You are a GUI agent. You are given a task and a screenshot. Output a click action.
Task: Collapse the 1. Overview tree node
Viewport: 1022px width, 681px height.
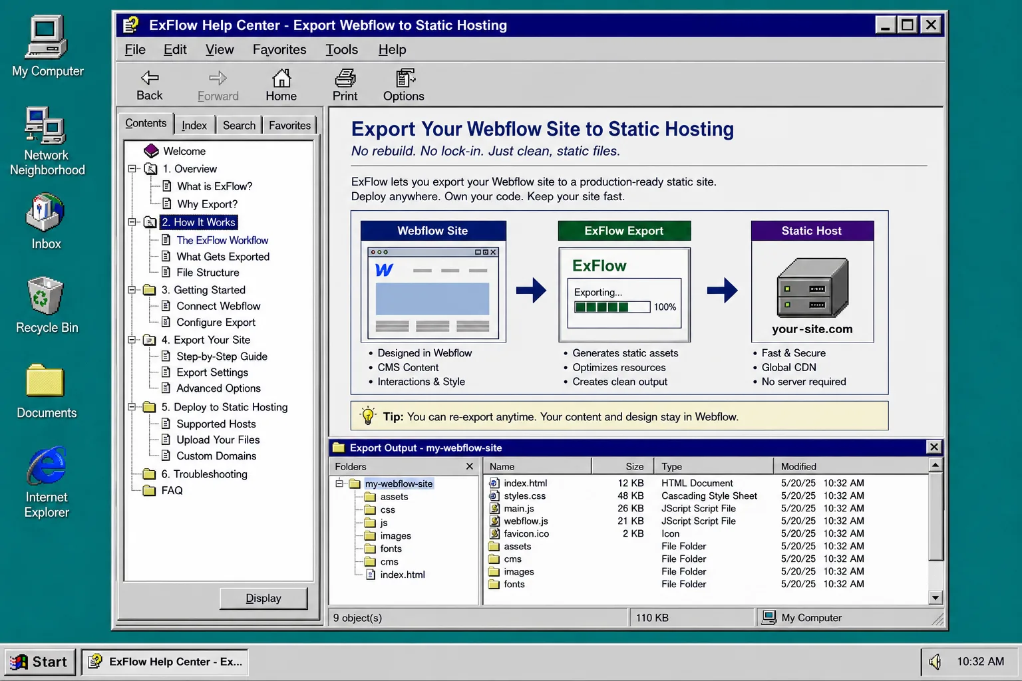click(132, 169)
